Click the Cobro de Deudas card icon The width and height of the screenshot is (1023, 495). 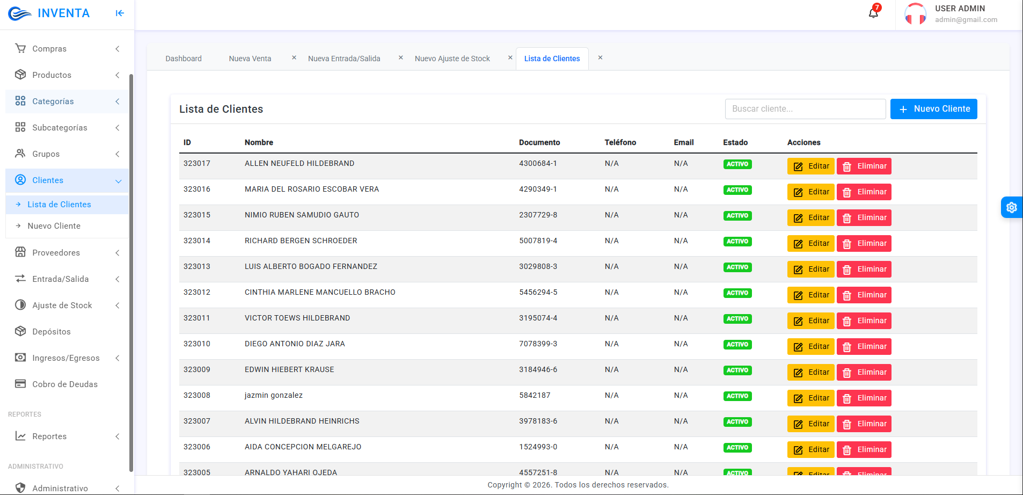(20, 384)
